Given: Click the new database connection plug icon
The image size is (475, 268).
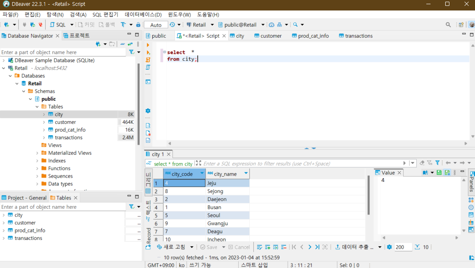Looking at the screenshot, I should (x=6, y=25).
